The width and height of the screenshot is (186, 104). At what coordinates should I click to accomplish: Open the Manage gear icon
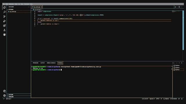pos(4,96)
